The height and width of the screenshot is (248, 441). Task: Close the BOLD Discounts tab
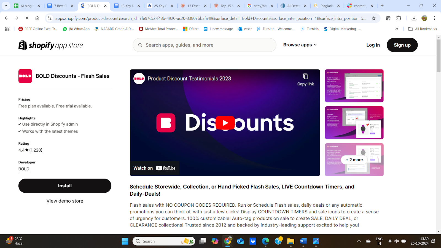tap(105, 6)
